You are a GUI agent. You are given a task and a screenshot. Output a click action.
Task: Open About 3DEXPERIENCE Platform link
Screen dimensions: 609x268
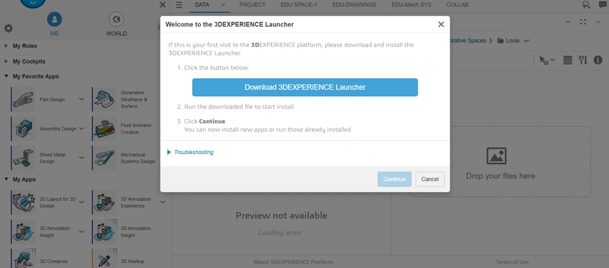(293, 262)
